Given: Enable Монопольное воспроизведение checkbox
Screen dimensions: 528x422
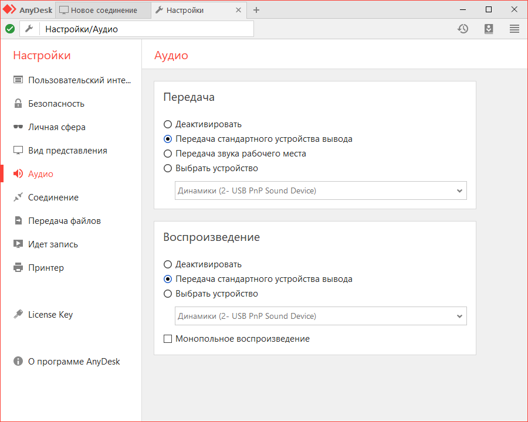Looking at the screenshot, I should 168,339.
